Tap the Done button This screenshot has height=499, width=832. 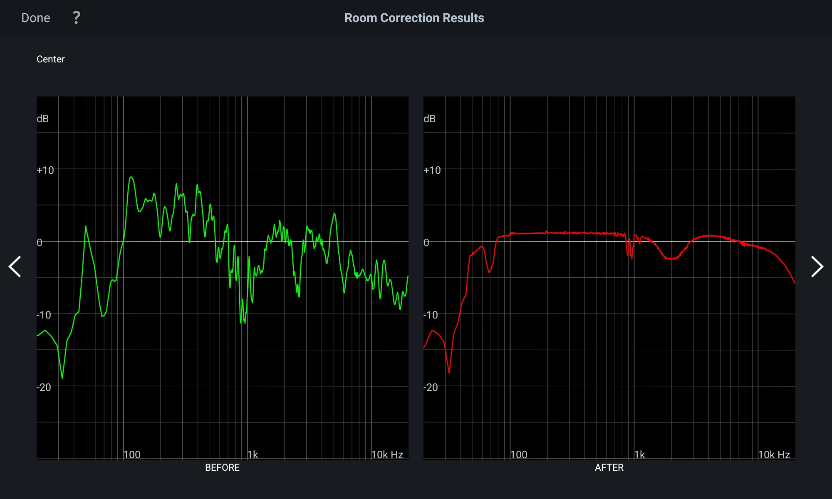[36, 18]
